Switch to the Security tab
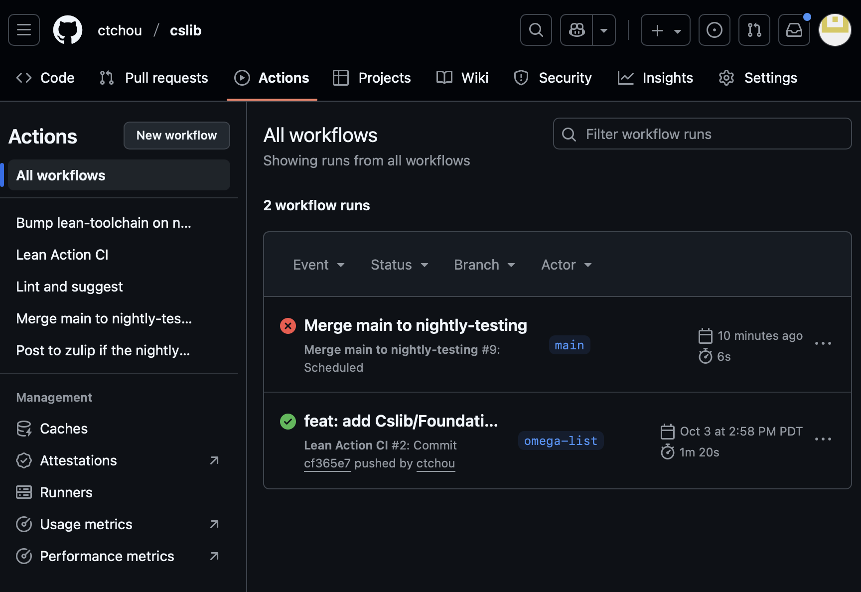 click(553, 78)
